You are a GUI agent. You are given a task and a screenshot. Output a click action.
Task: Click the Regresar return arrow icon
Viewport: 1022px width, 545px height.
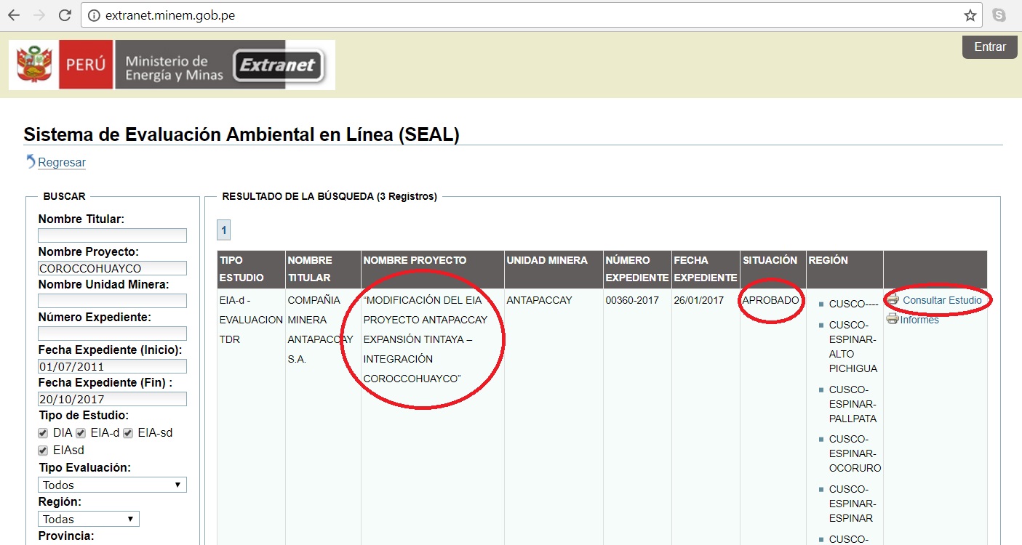click(31, 161)
